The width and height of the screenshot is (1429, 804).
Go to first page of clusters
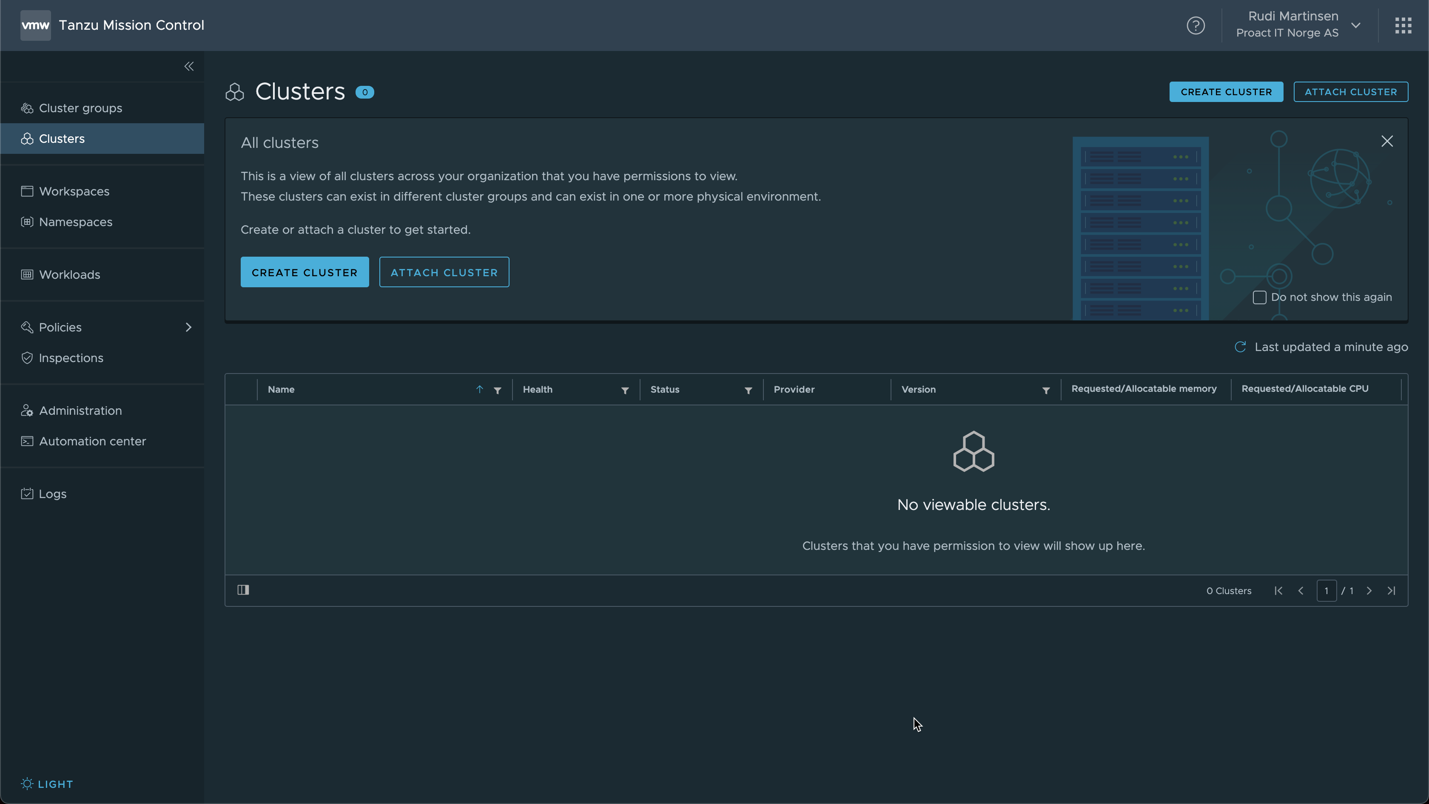click(x=1279, y=591)
